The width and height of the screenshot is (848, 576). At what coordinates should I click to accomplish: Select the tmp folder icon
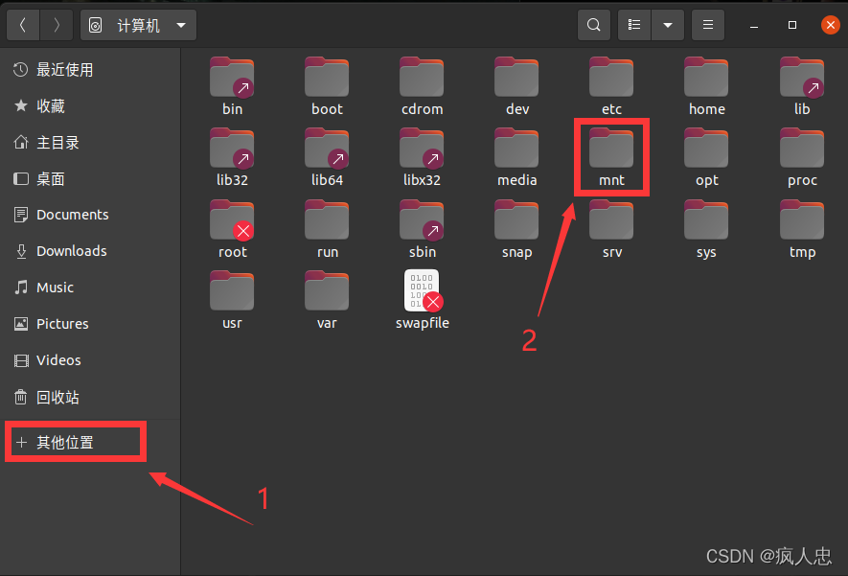tap(801, 220)
